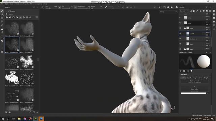
Task: Expand the All libraries tree
Action: 6,11
